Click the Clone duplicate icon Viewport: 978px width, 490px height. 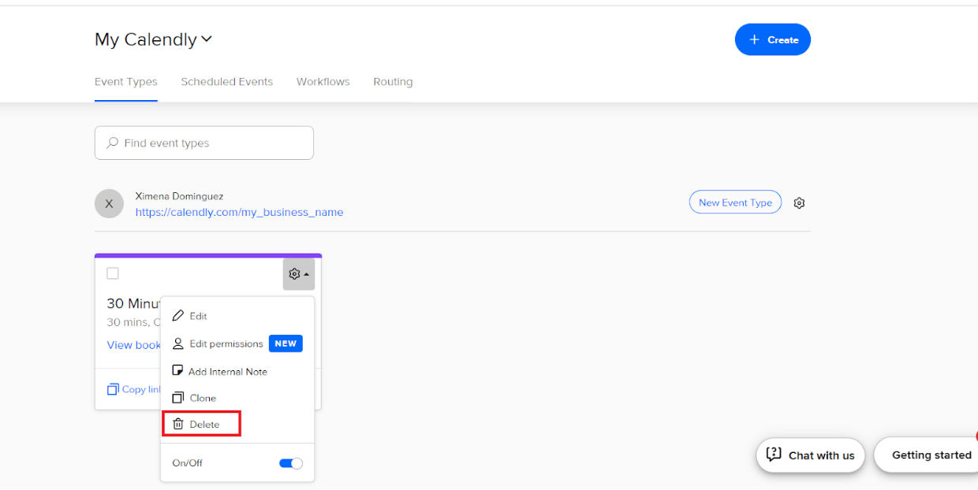[178, 398]
